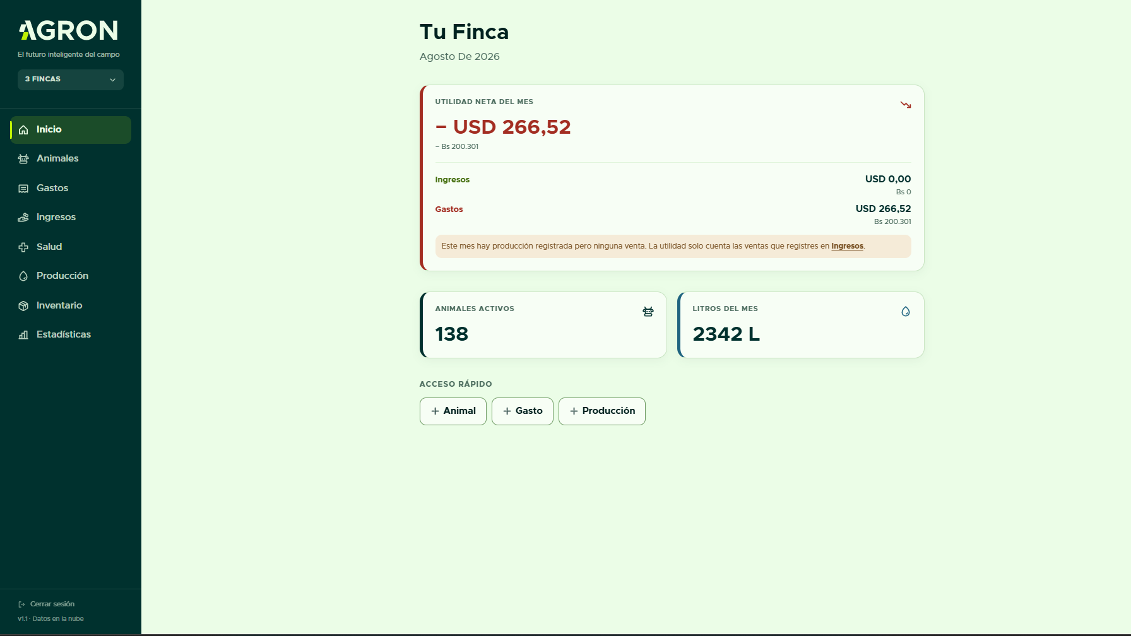
Task: Click the Producción droplet icon in sidebar
Action: [x=23, y=276]
